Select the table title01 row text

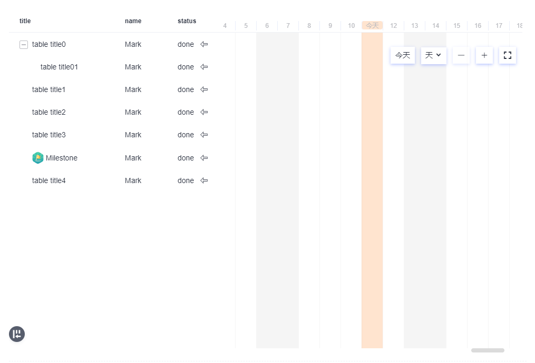[x=59, y=67]
